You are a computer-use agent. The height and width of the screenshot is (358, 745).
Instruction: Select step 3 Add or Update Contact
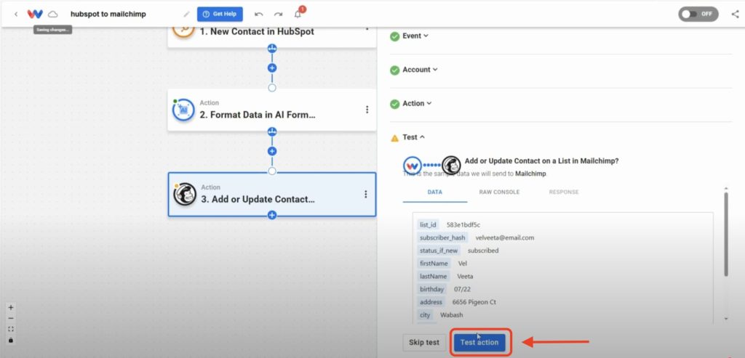(272, 195)
